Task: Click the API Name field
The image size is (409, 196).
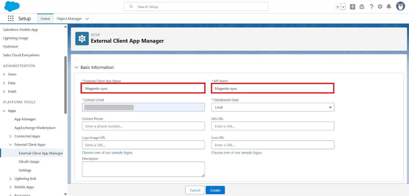Action: pos(273,88)
